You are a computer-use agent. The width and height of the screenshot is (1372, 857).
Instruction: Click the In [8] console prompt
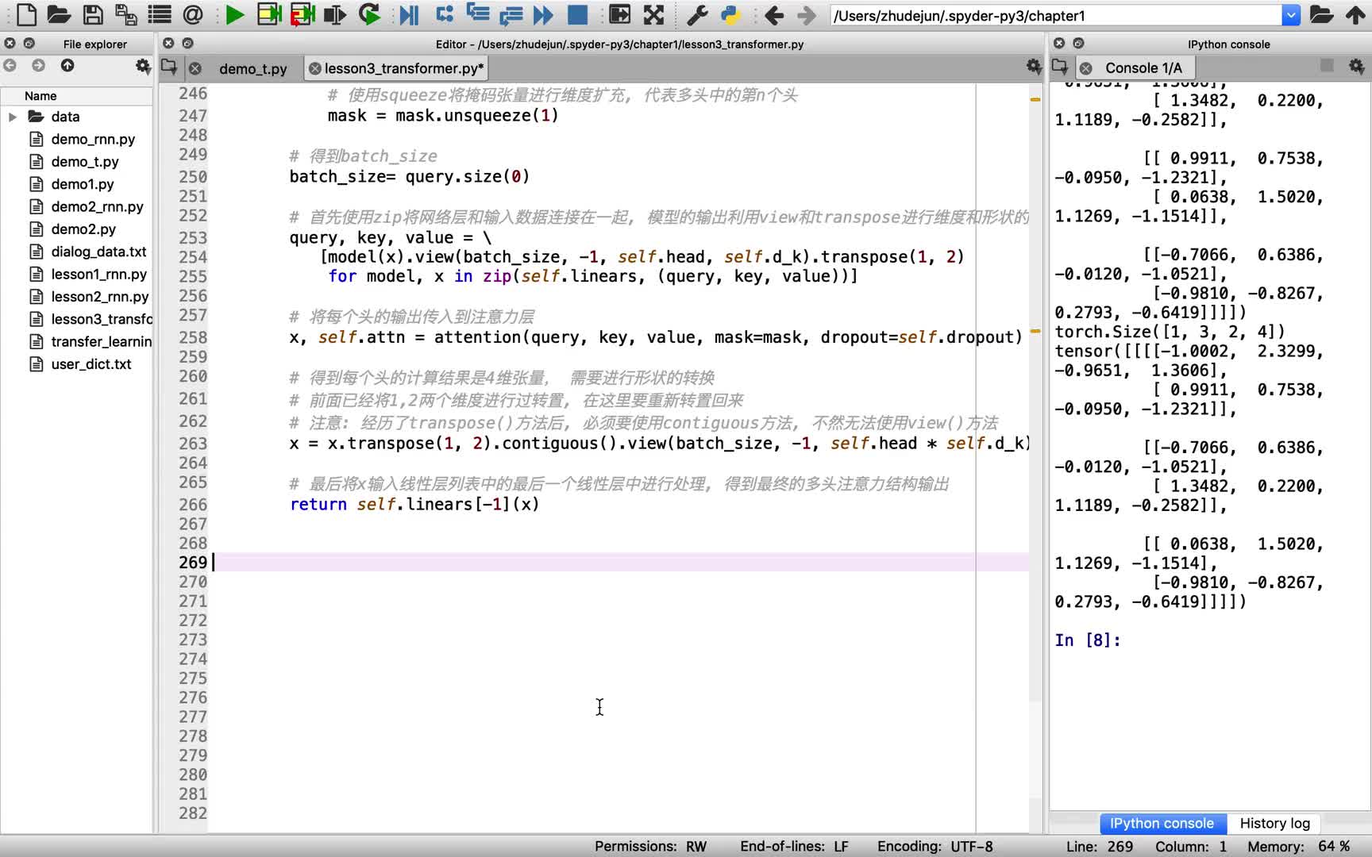1087,640
